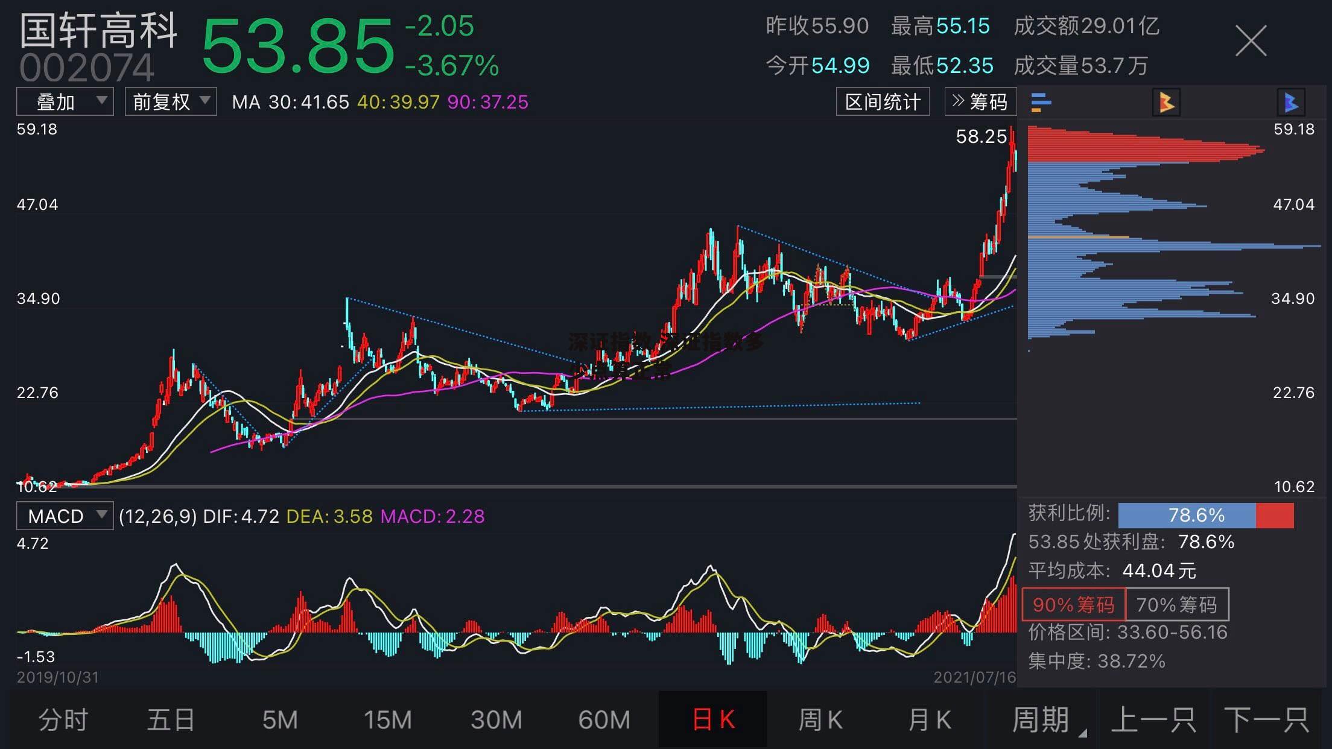This screenshot has height=749, width=1332.
Task: Click the current price 53.85
Action: click(x=298, y=46)
